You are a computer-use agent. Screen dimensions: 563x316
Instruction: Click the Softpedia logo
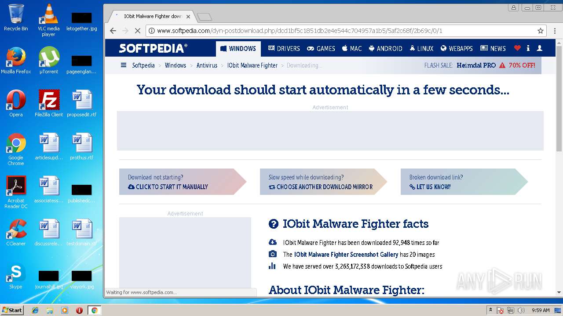153,48
